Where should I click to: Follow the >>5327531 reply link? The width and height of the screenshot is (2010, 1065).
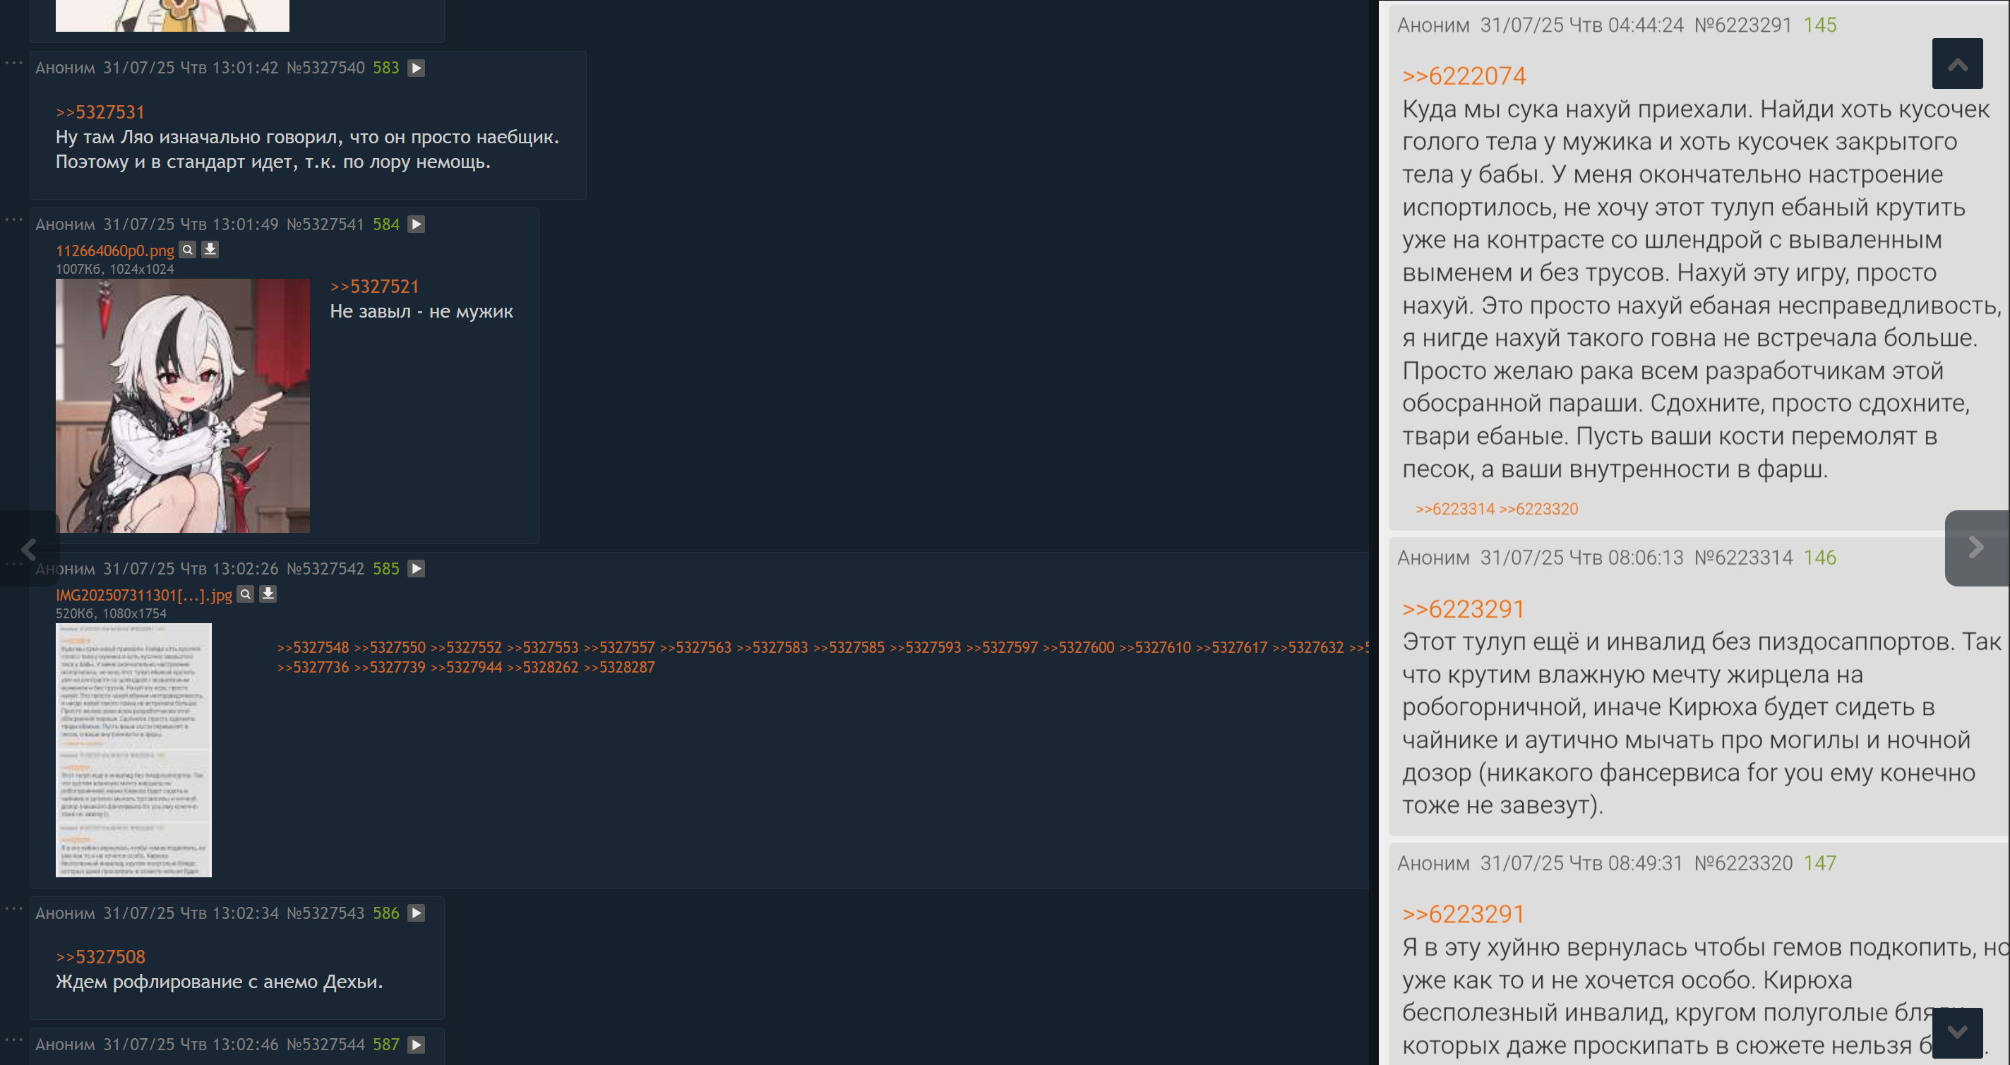pos(100,112)
